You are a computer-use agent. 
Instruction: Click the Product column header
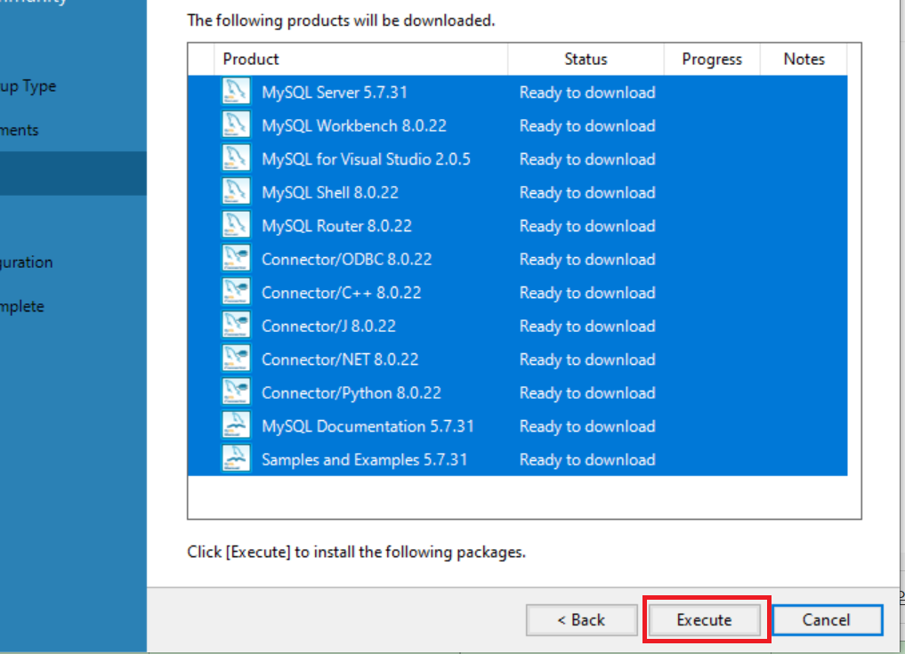tap(360, 59)
